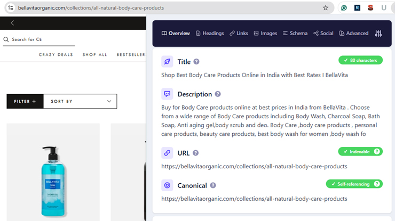The width and height of the screenshot is (395, 221).
Task: Open the Links tab
Action: coord(239,34)
